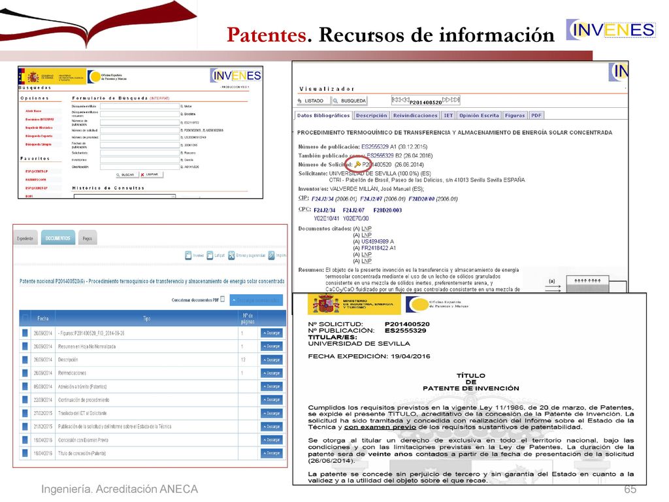Open cited document link US4894989 A
This screenshot has height=502, width=669.
(378, 241)
